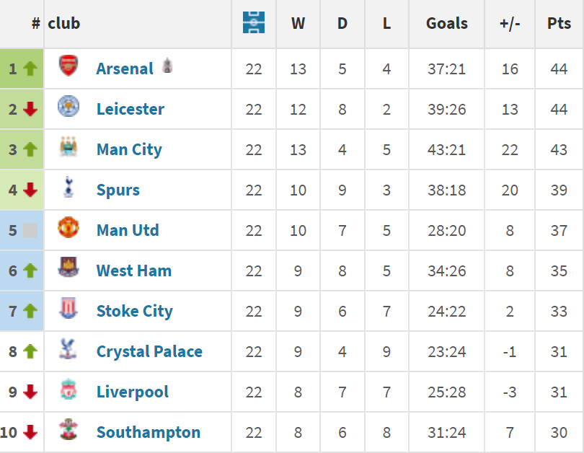The height and width of the screenshot is (453, 584).
Task: Open the Southampton club link
Action: pos(149,432)
